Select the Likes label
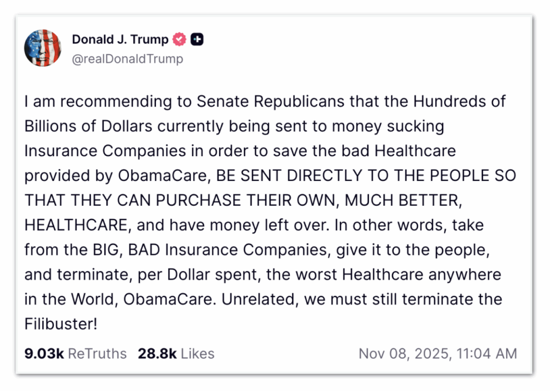Image resolution: width=550 pixels, height=391 pixels. [x=198, y=353]
